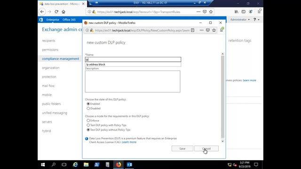Click the Office logo icon in Exchange header
This screenshot has height=169, width=301.
[x=41, y=20]
